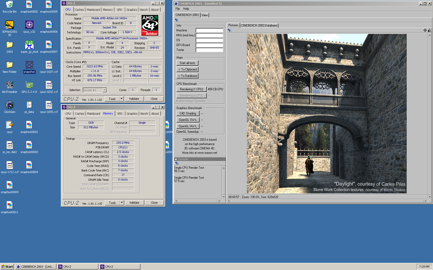Screen dimensions: 433x270
Task: Launch the ClockGen desktop icon
Action: pyautogui.click(x=10, y=107)
